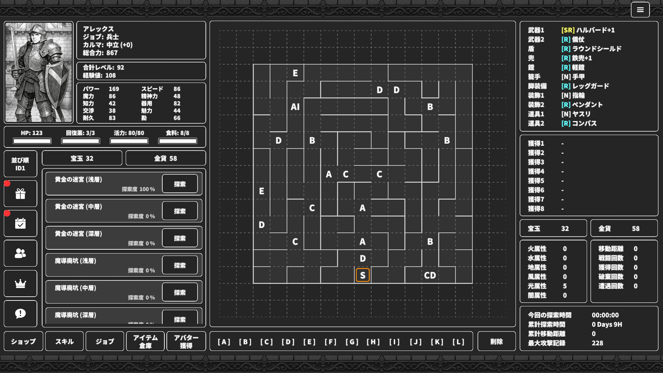
Task: Select the ペンダント accessory entry
Action: coord(582,105)
